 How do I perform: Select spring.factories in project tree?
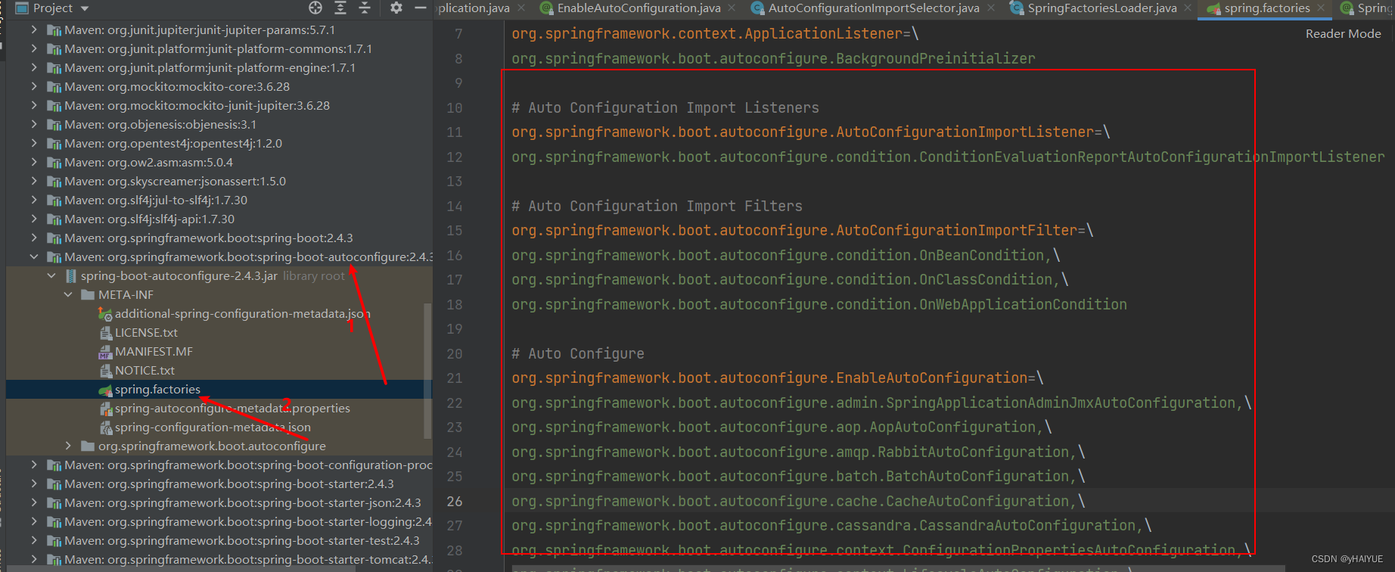(157, 389)
